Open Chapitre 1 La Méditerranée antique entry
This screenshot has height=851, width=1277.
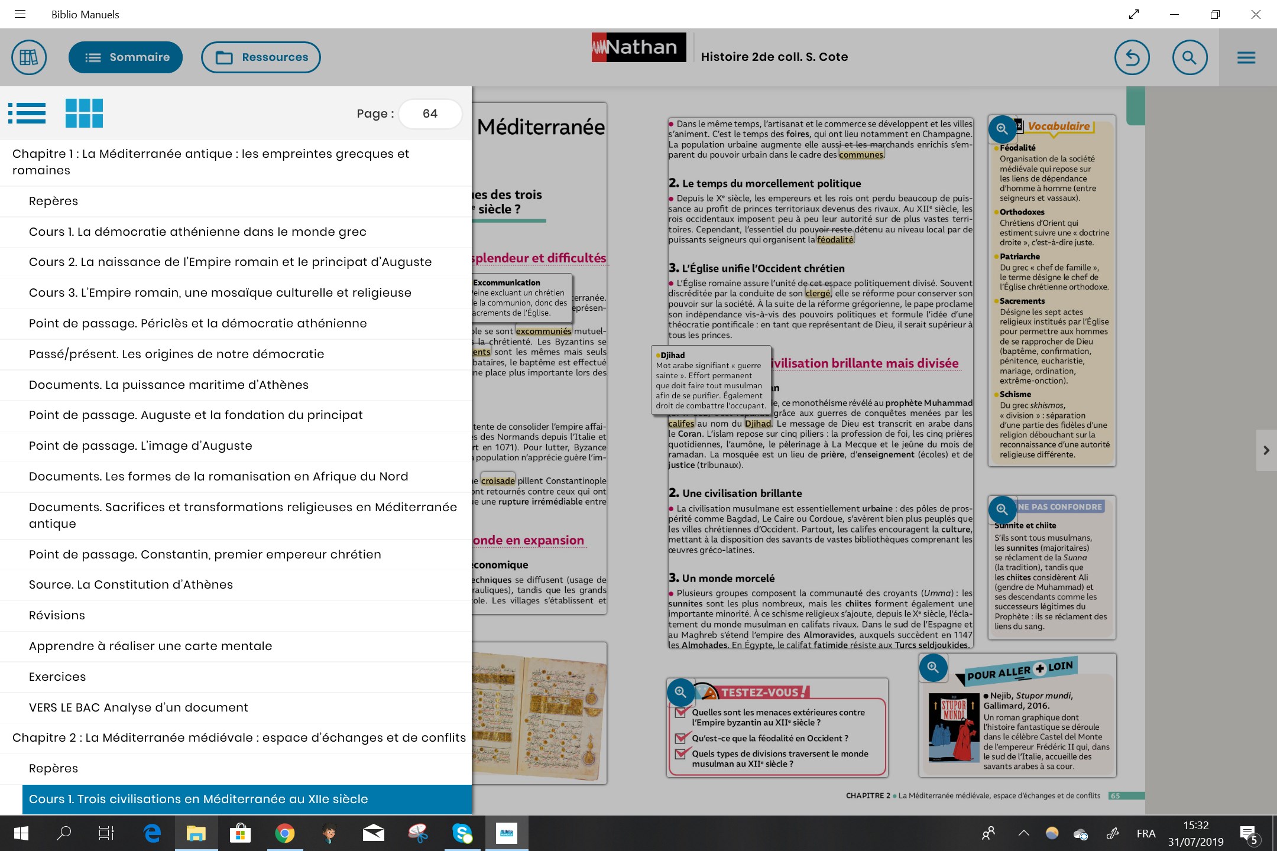click(x=210, y=162)
